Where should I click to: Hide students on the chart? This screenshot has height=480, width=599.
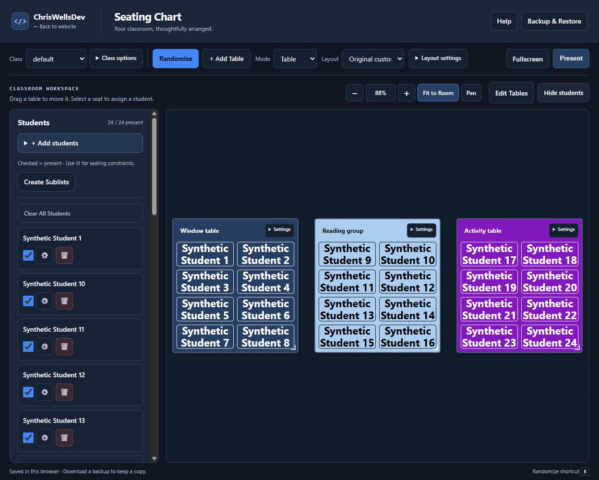563,93
